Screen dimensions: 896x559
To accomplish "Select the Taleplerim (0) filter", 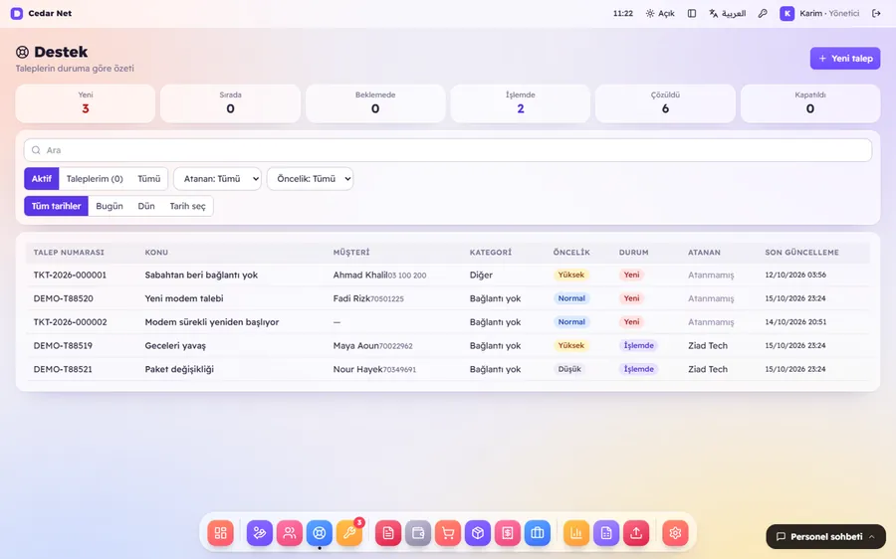I will (95, 179).
